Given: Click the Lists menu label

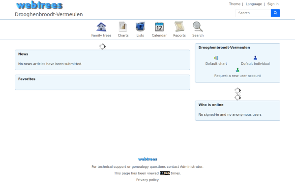Looking at the screenshot, I should tap(140, 35).
